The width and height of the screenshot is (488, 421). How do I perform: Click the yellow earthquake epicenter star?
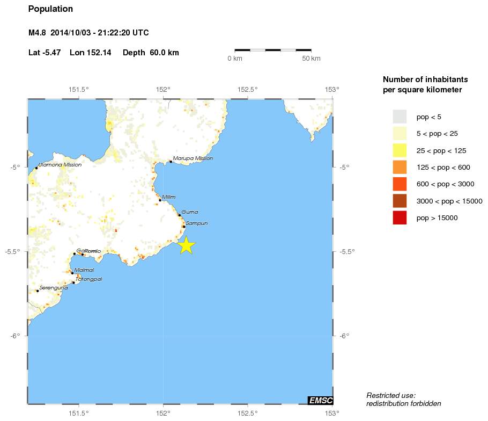[186, 245]
